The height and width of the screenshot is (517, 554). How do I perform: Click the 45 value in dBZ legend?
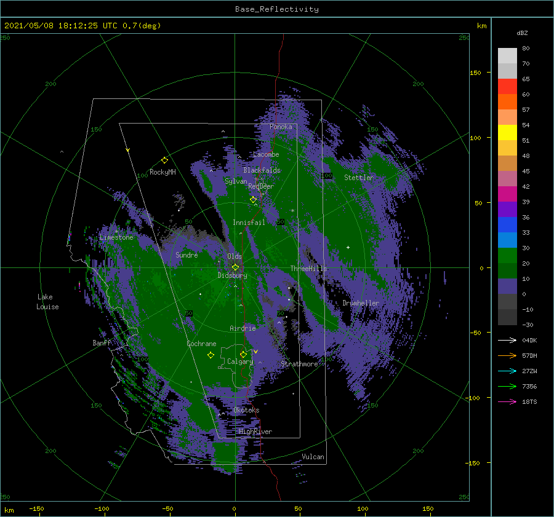point(526,171)
